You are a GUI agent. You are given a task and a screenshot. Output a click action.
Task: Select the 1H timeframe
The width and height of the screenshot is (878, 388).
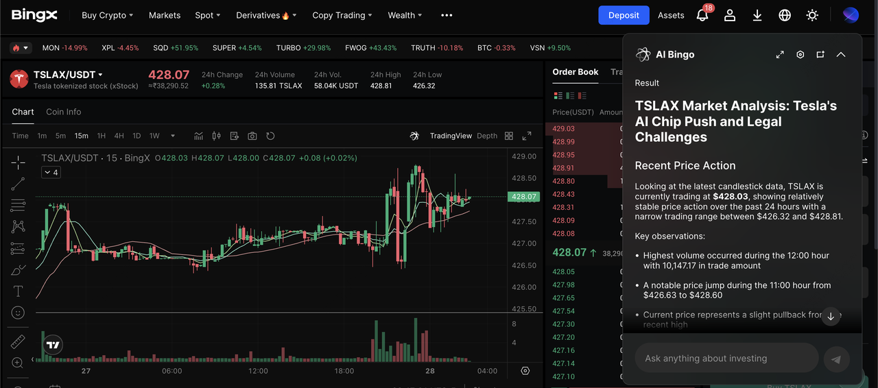click(x=102, y=136)
